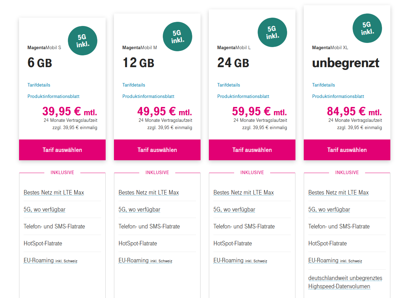Open the Produktinformationsblatt for the 12 GB plan
Image resolution: width=399 pixels, height=298 pixels.
148,96
